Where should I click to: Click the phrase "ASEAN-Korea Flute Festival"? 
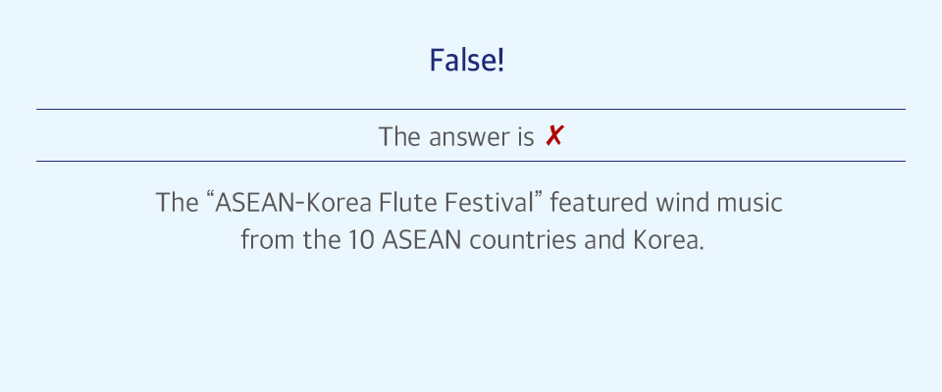(374, 202)
